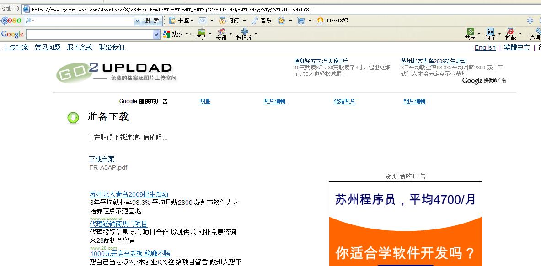This screenshot has width=541, height=266.
Task: Click the Google toolbar 图片 images icon
Action: pos(201,32)
